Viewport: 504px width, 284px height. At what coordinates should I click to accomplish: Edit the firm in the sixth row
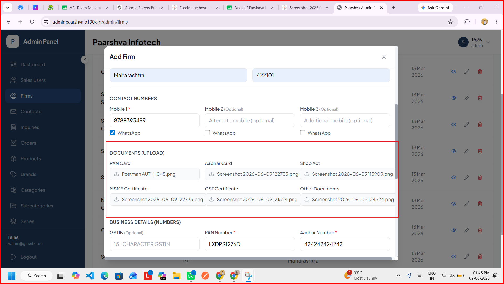click(x=467, y=204)
